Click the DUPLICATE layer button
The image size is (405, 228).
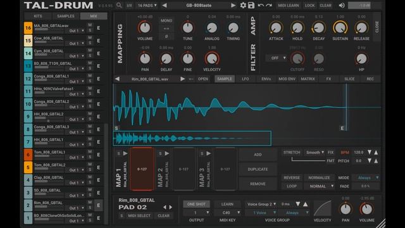258,169
